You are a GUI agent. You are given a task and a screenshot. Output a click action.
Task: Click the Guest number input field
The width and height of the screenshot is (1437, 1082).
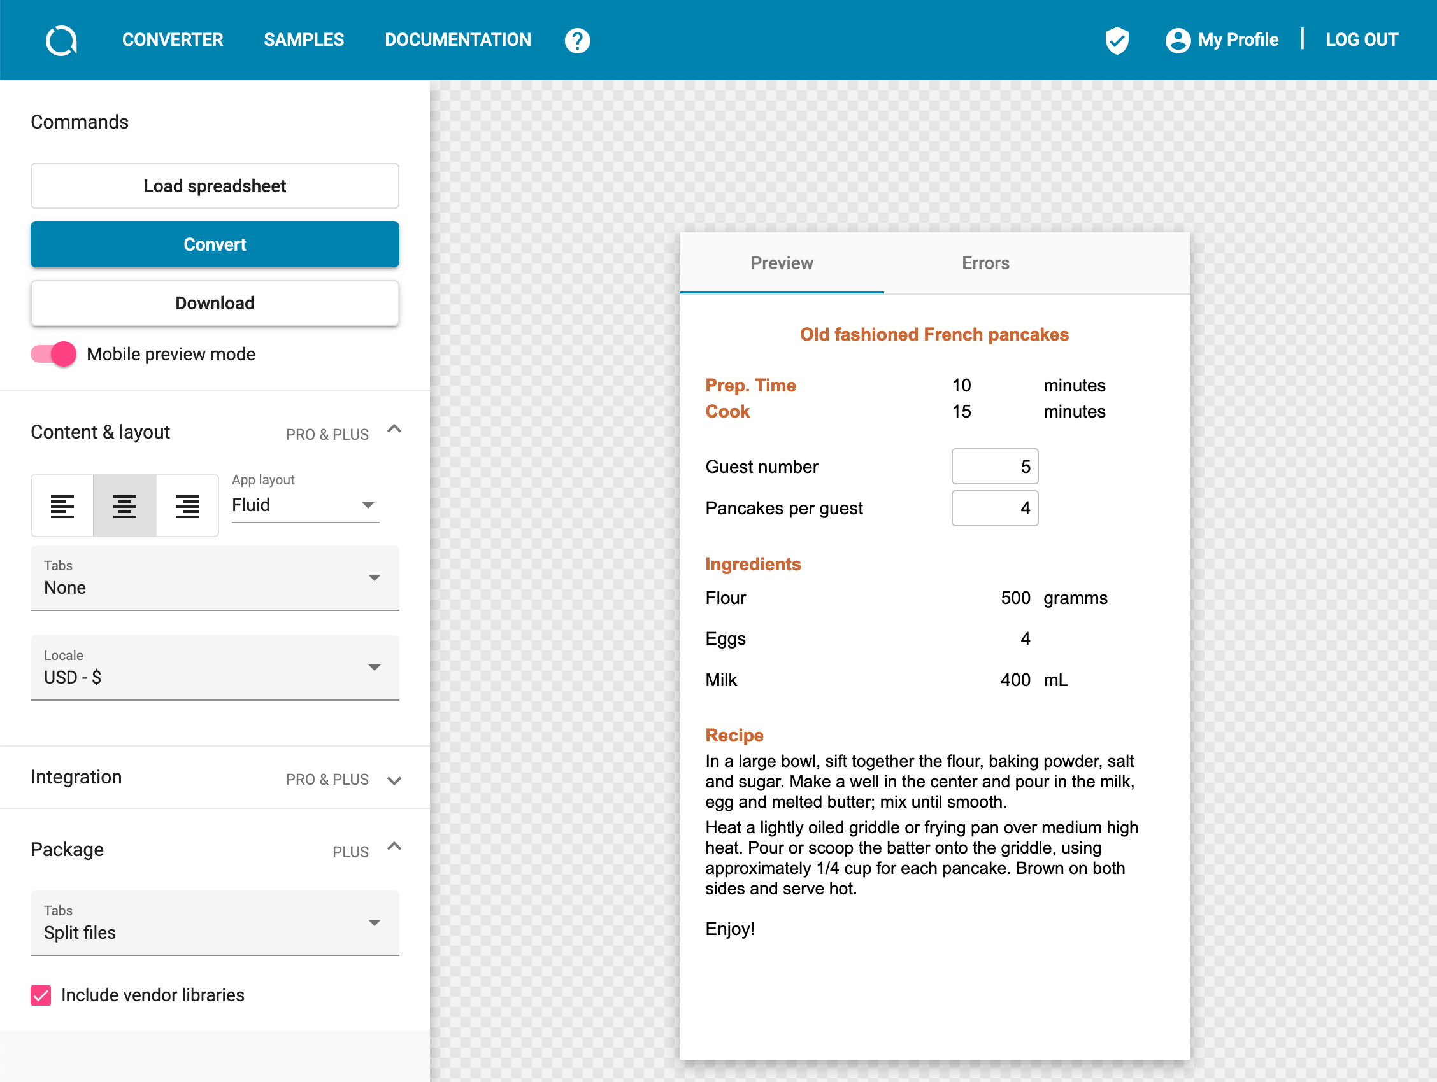pos(994,467)
